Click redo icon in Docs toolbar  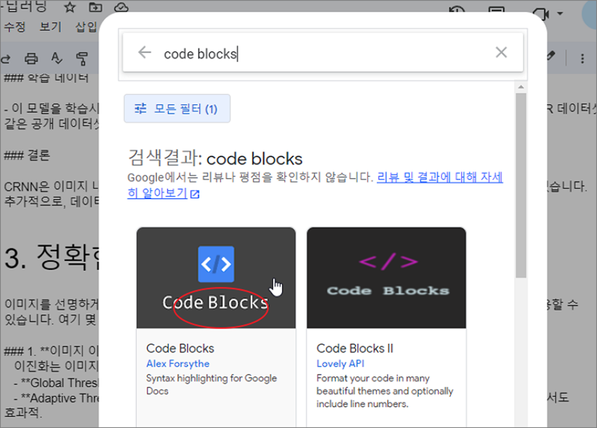[x=6, y=59]
